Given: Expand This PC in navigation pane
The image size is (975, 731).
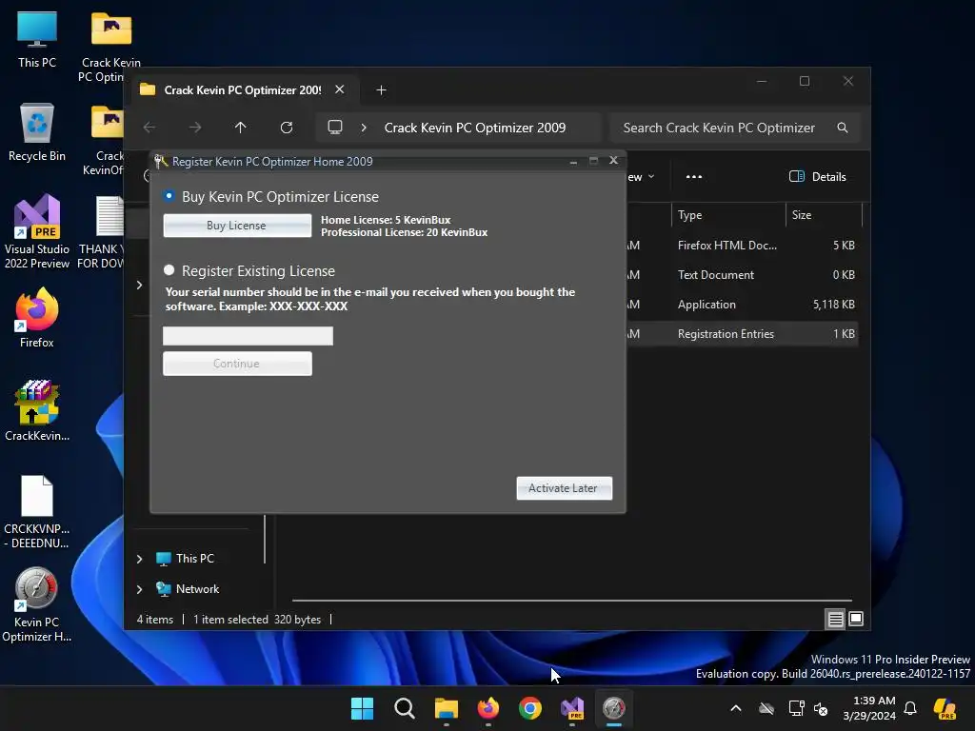Looking at the screenshot, I should pyautogui.click(x=139, y=559).
